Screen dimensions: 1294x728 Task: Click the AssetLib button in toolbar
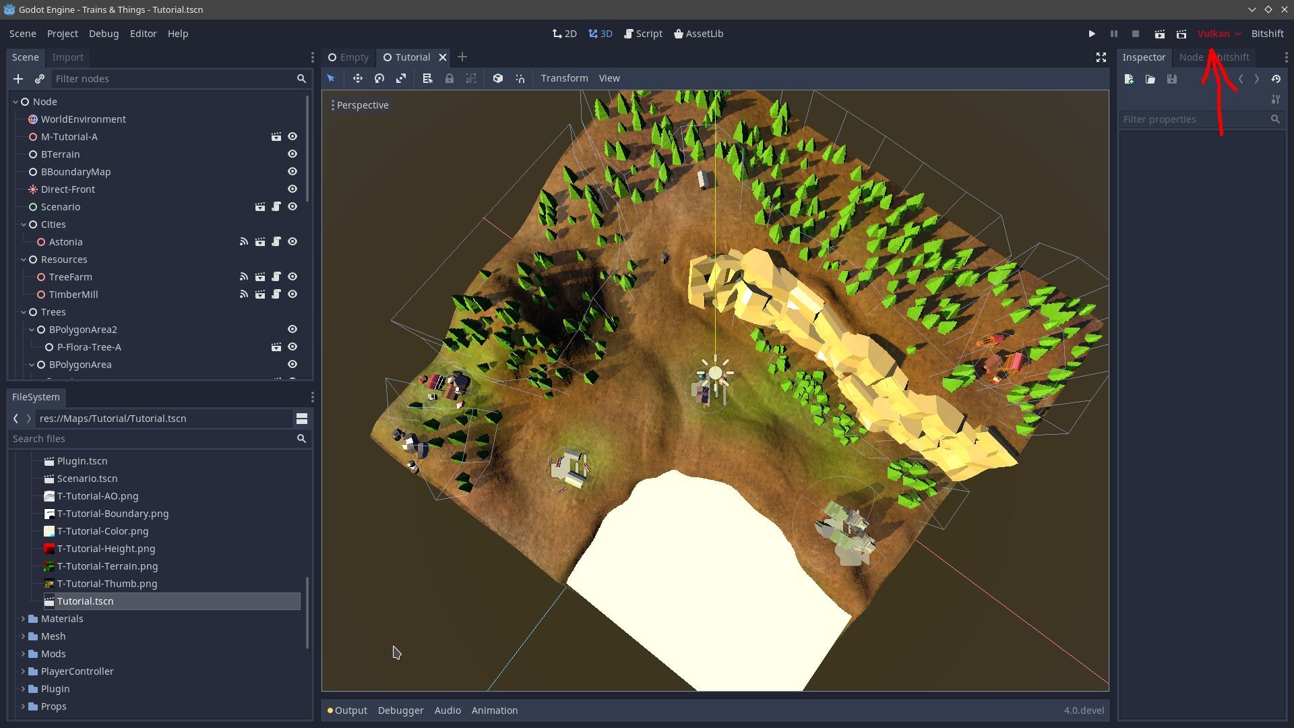(x=698, y=33)
